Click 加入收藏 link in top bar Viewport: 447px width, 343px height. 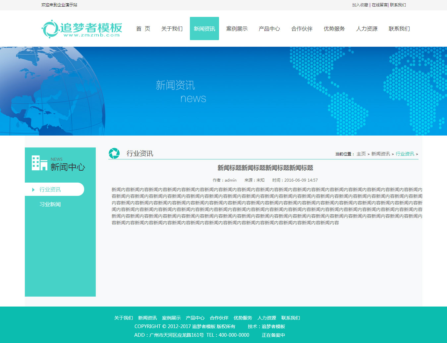point(360,5)
